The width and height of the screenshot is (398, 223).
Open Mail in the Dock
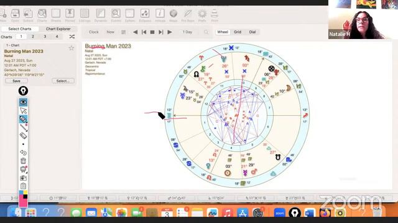pyautogui.click(x=91, y=212)
